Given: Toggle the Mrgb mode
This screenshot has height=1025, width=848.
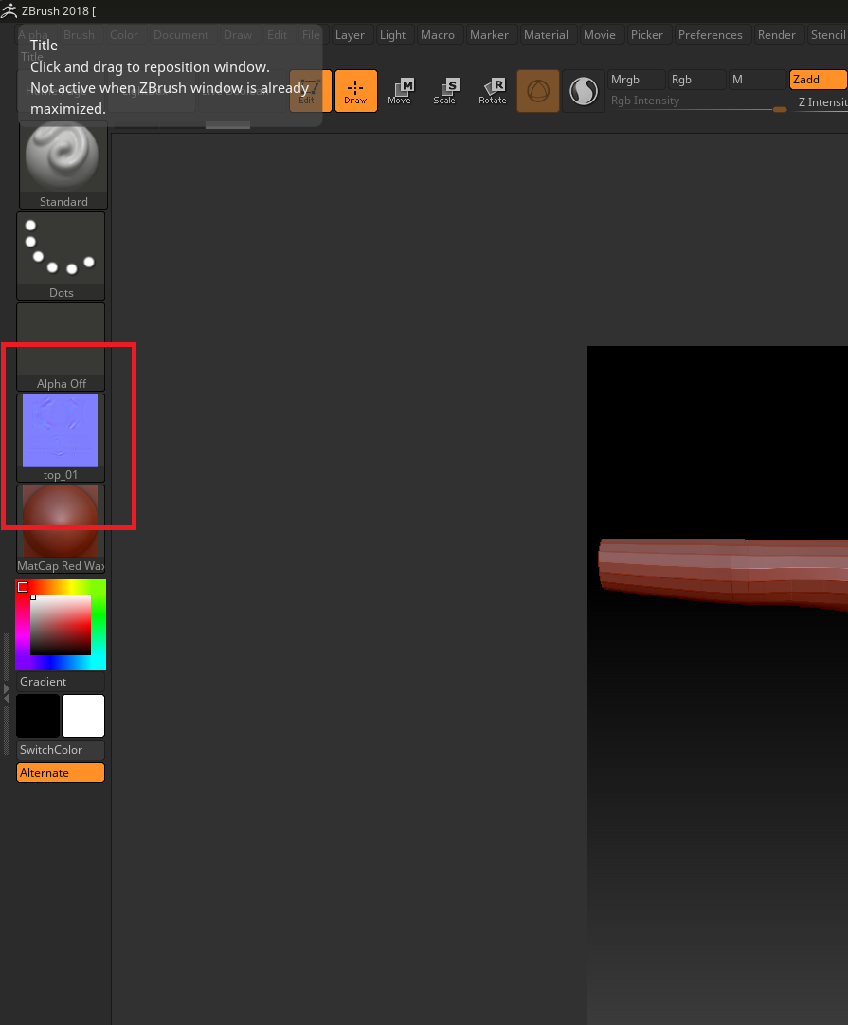Looking at the screenshot, I should point(636,80).
